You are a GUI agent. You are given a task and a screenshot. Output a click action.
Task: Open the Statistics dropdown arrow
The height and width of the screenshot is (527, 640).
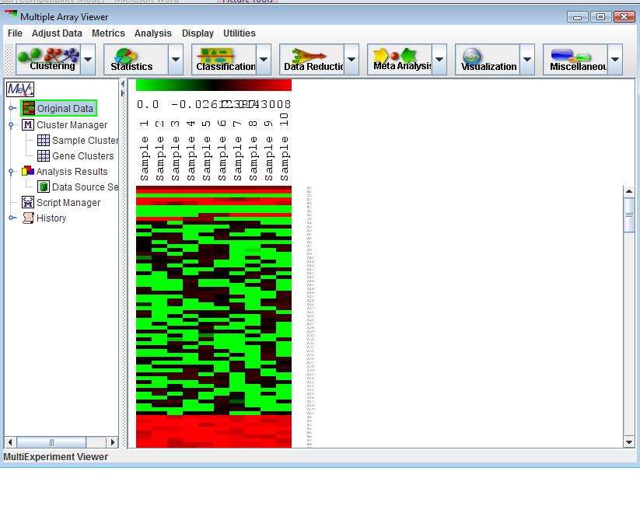pyautogui.click(x=176, y=59)
